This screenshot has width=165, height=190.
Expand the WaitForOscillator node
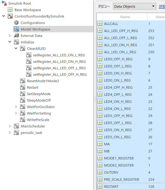(16, 107)
